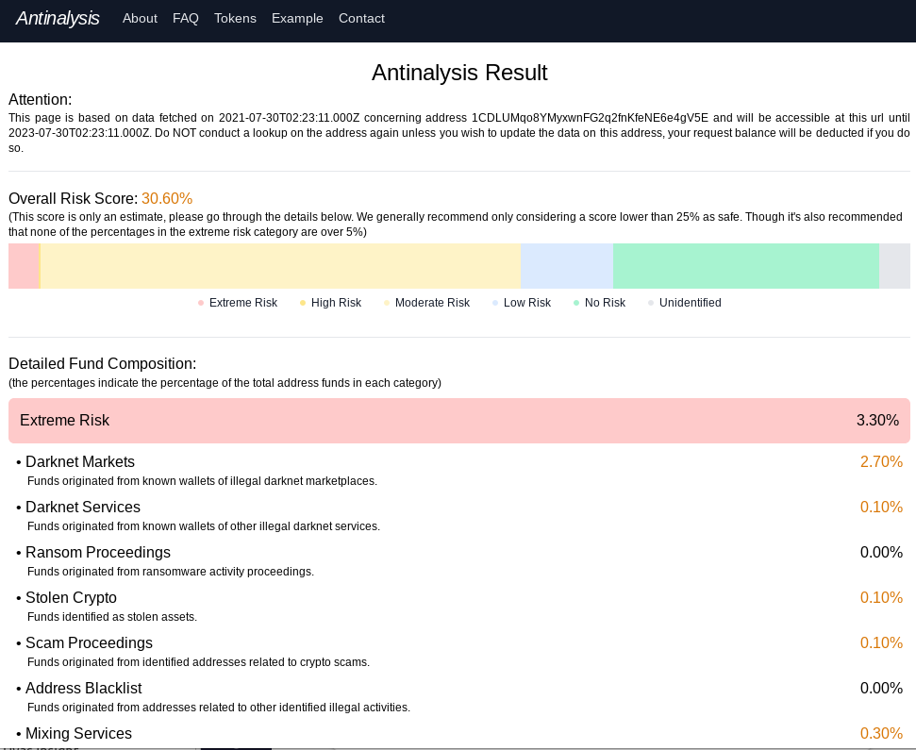
Task: Toggle Low Risk legend item
Action: coord(521,303)
